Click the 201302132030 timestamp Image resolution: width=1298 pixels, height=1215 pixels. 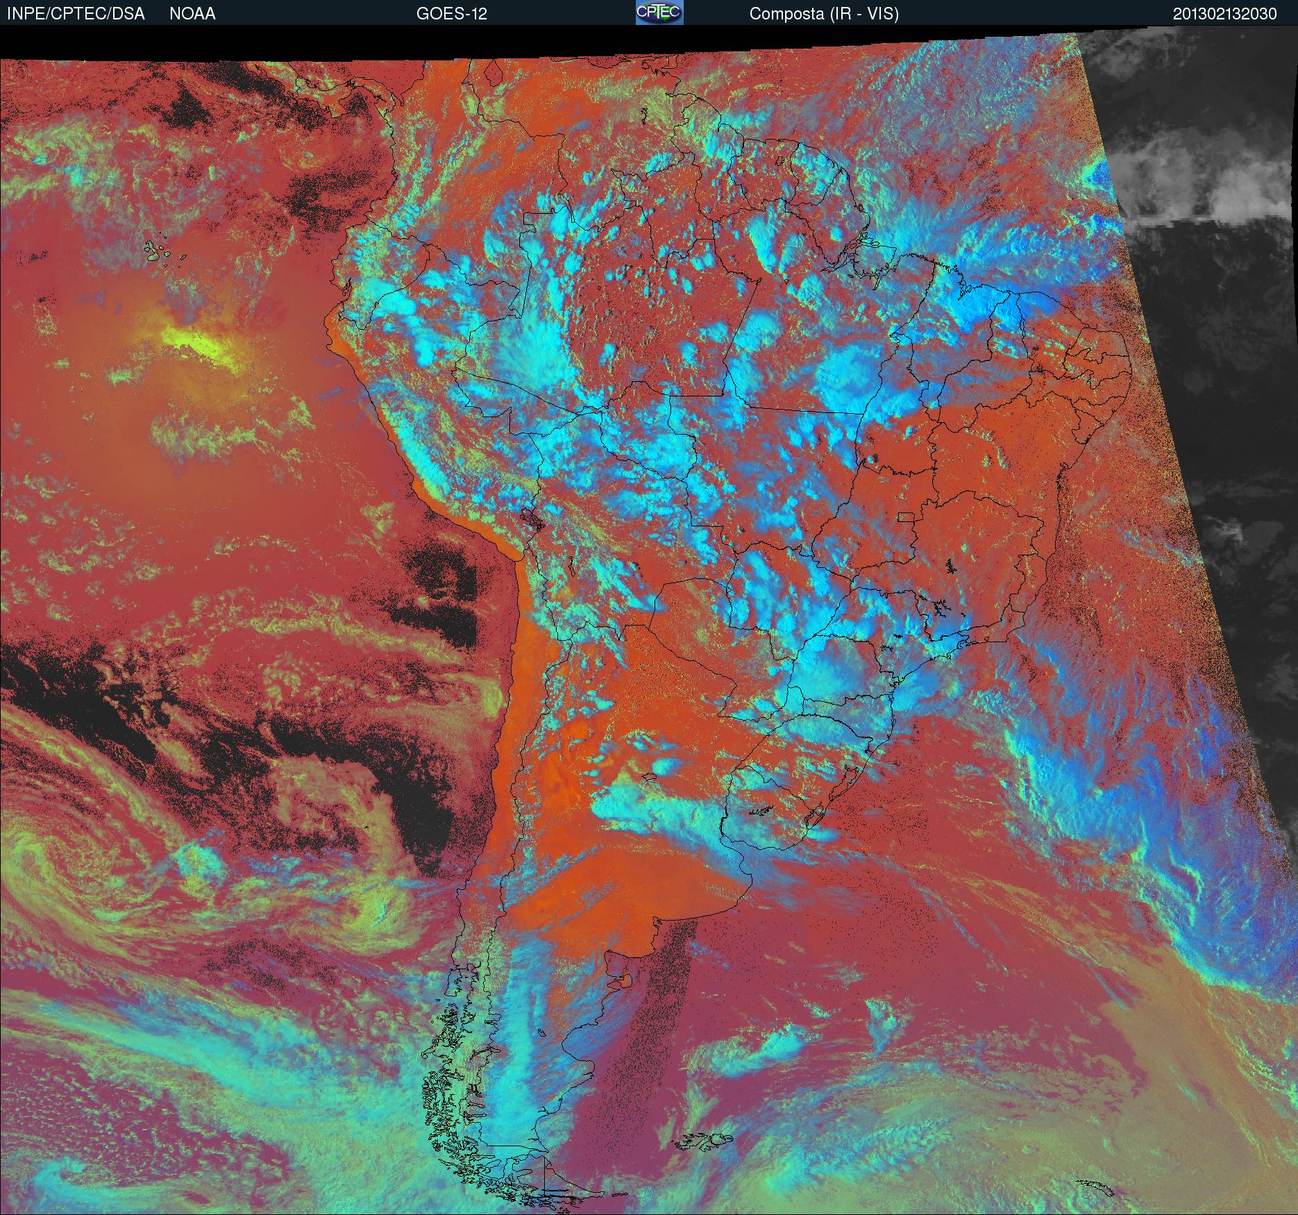[1225, 14]
